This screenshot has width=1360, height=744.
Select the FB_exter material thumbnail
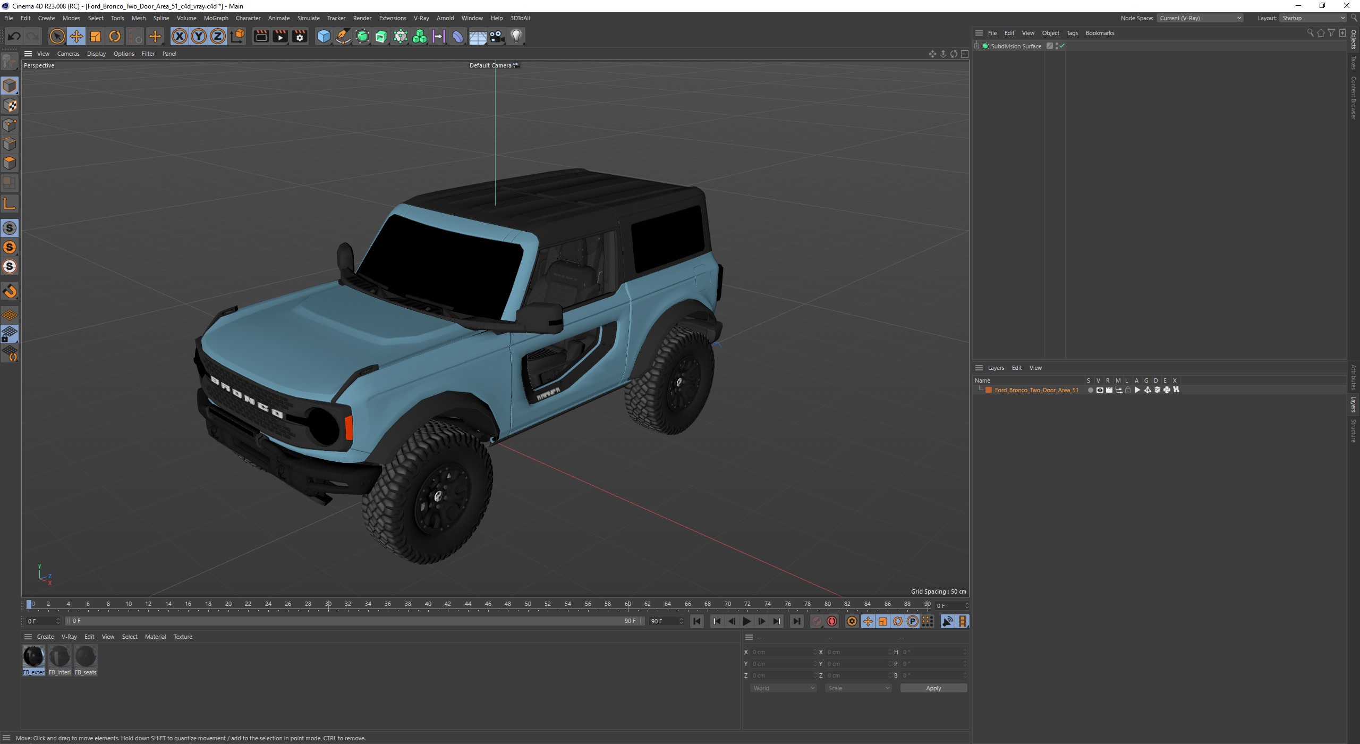[x=33, y=660]
